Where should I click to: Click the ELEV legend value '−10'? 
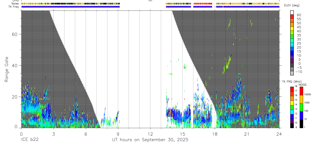[298, 72]
